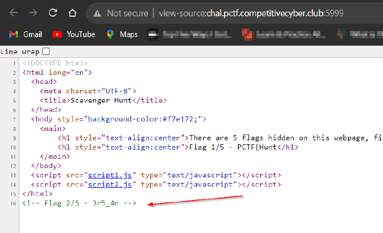Click the red blurred bookmark icon
The width and height of the screenshot is (383, 233).
pos(247,34)
